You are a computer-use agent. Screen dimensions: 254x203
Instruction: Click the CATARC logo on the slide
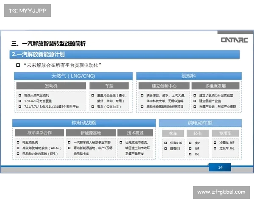tap(234, 40)
